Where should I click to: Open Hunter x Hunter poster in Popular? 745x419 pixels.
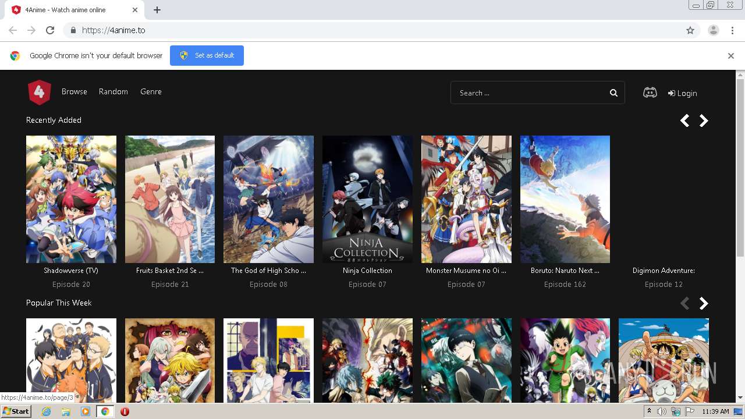tap(565, 360)
